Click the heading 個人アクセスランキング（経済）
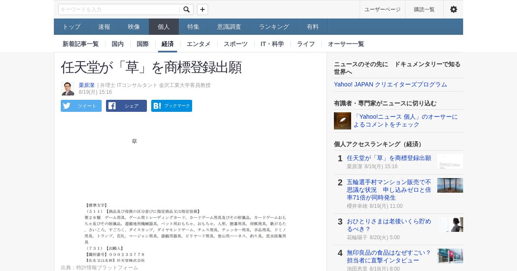Viewport: 517px width, 271px height. [379, 144]
